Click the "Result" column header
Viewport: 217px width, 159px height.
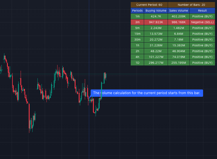202,10
